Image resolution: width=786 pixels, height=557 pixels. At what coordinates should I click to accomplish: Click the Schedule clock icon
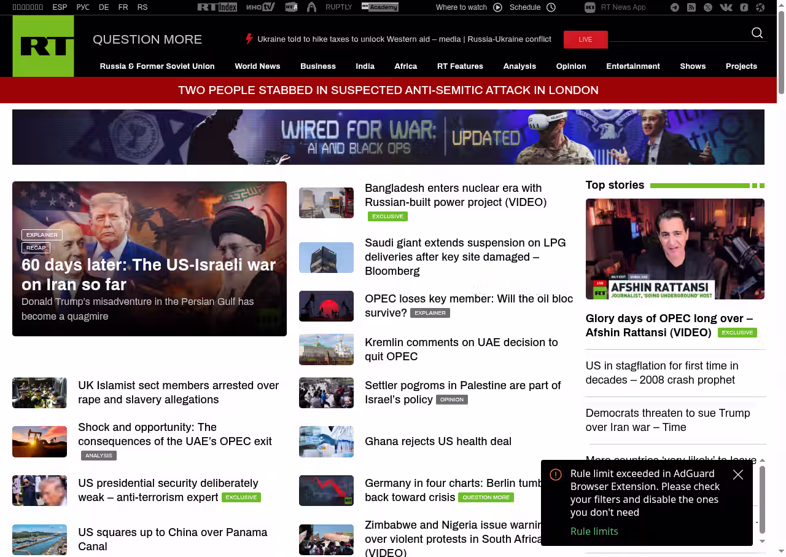pos(551,7)
